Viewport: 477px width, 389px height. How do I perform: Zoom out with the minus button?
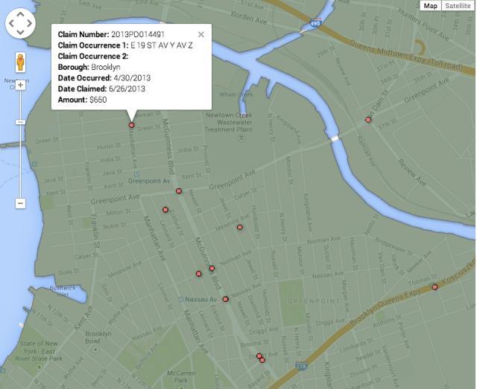tap(20, 203)
